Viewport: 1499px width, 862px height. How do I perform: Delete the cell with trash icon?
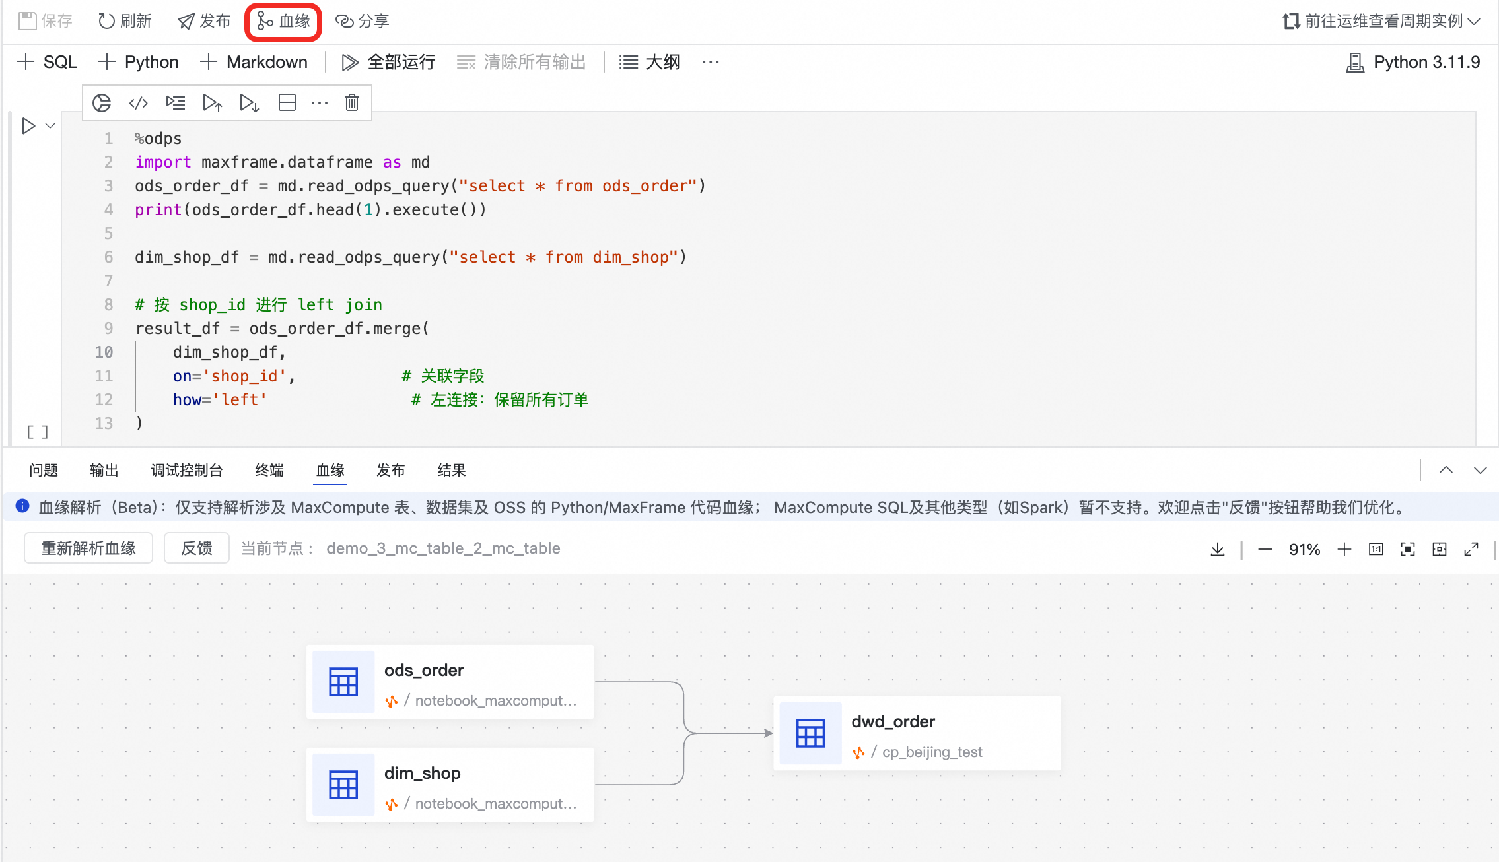coord(352,103)
